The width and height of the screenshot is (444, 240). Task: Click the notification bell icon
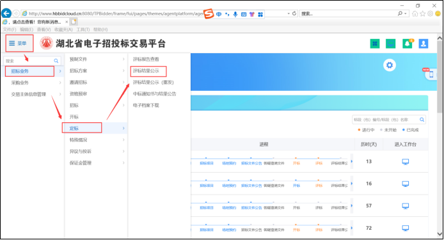click(407, 44)
